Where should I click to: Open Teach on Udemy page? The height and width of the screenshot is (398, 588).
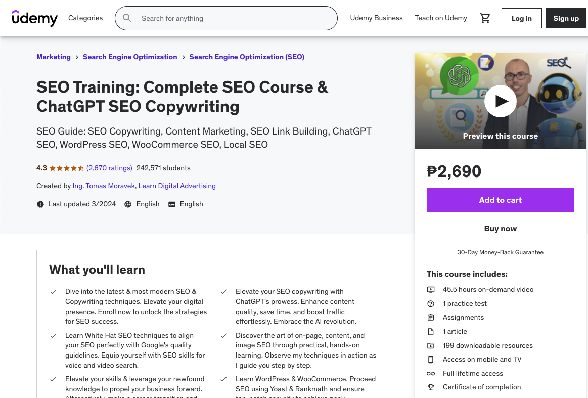click(441, 18)
